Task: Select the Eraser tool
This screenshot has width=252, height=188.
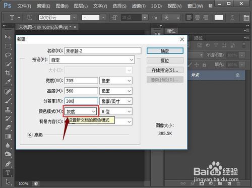Action: point(8,128)
